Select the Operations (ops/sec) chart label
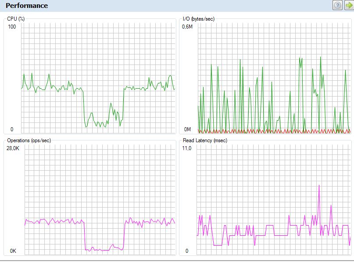 point(29,140)
